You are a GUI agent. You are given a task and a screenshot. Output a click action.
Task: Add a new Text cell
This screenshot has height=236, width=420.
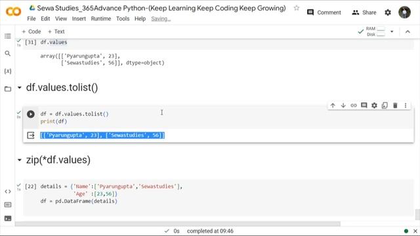pyautogui.click(x=56, y=31)
